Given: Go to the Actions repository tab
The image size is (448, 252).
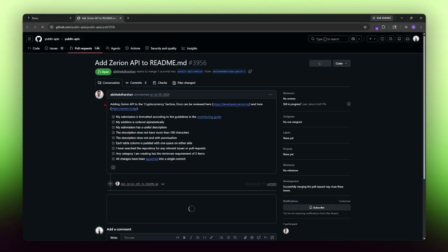Looking at the screenshot, I should (x=133, y=48).
